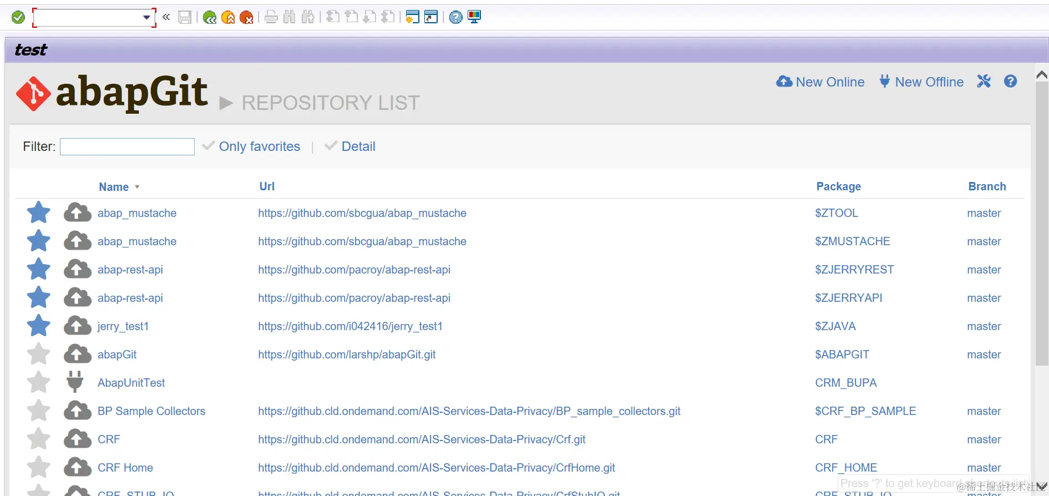Click the vertical scrollbar thumb
Viewport: 1049px width, 496px height.
1042,224
